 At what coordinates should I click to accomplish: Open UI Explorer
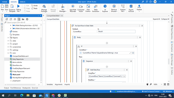click(105, 8)
